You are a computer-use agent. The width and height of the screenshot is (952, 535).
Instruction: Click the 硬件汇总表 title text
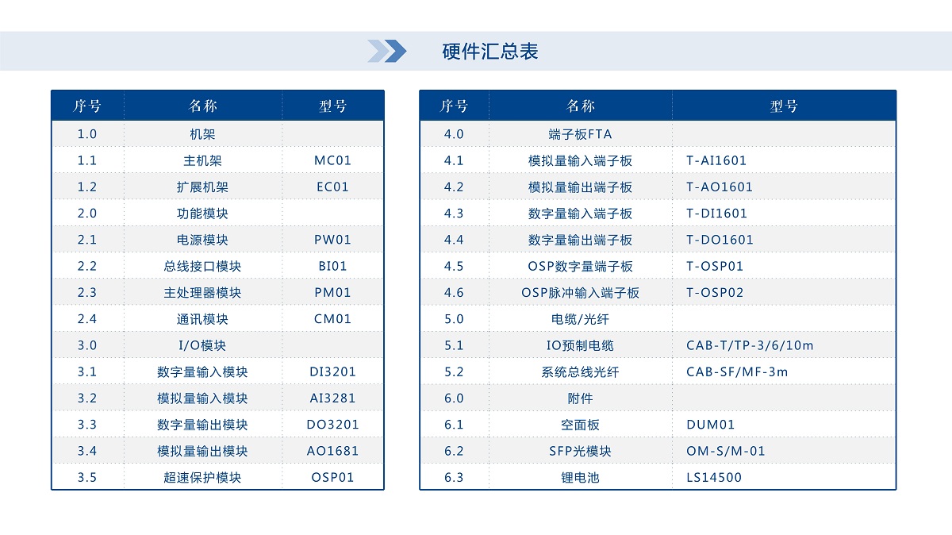(x=489, y=52)
